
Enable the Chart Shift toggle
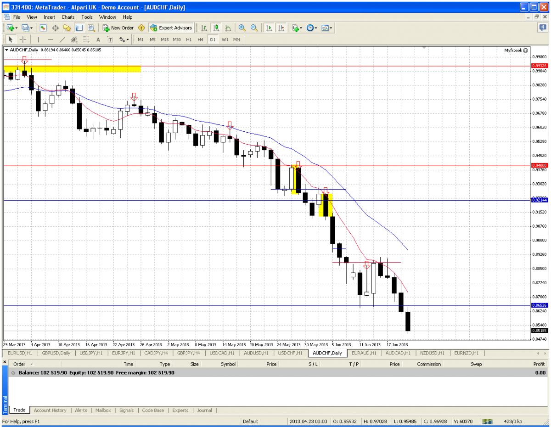tap(281, 28)
